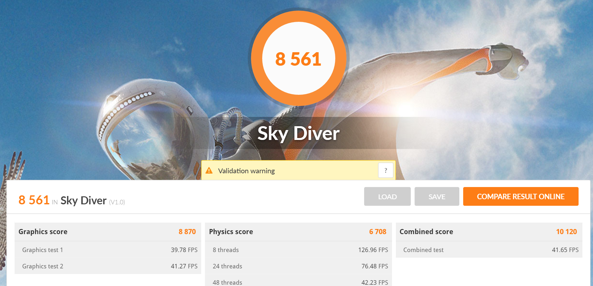Click the orange score circle showing 8 561

point(299,58)
